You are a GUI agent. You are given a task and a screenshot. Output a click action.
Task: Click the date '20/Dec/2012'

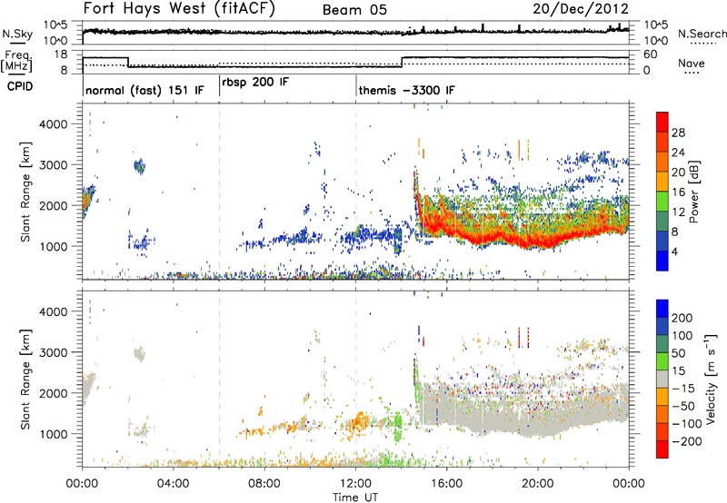pos(581,8)
